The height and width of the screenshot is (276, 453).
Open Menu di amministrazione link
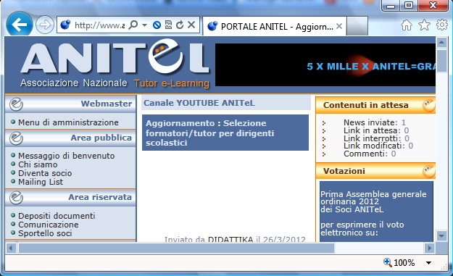(68, 122)
